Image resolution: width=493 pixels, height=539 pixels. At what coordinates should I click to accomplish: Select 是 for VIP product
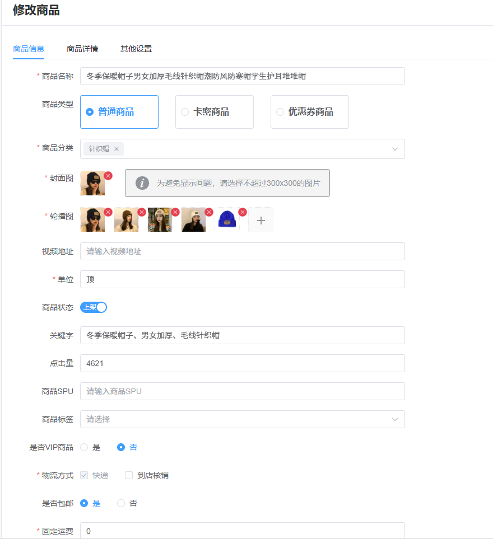[x=84, y=447]
